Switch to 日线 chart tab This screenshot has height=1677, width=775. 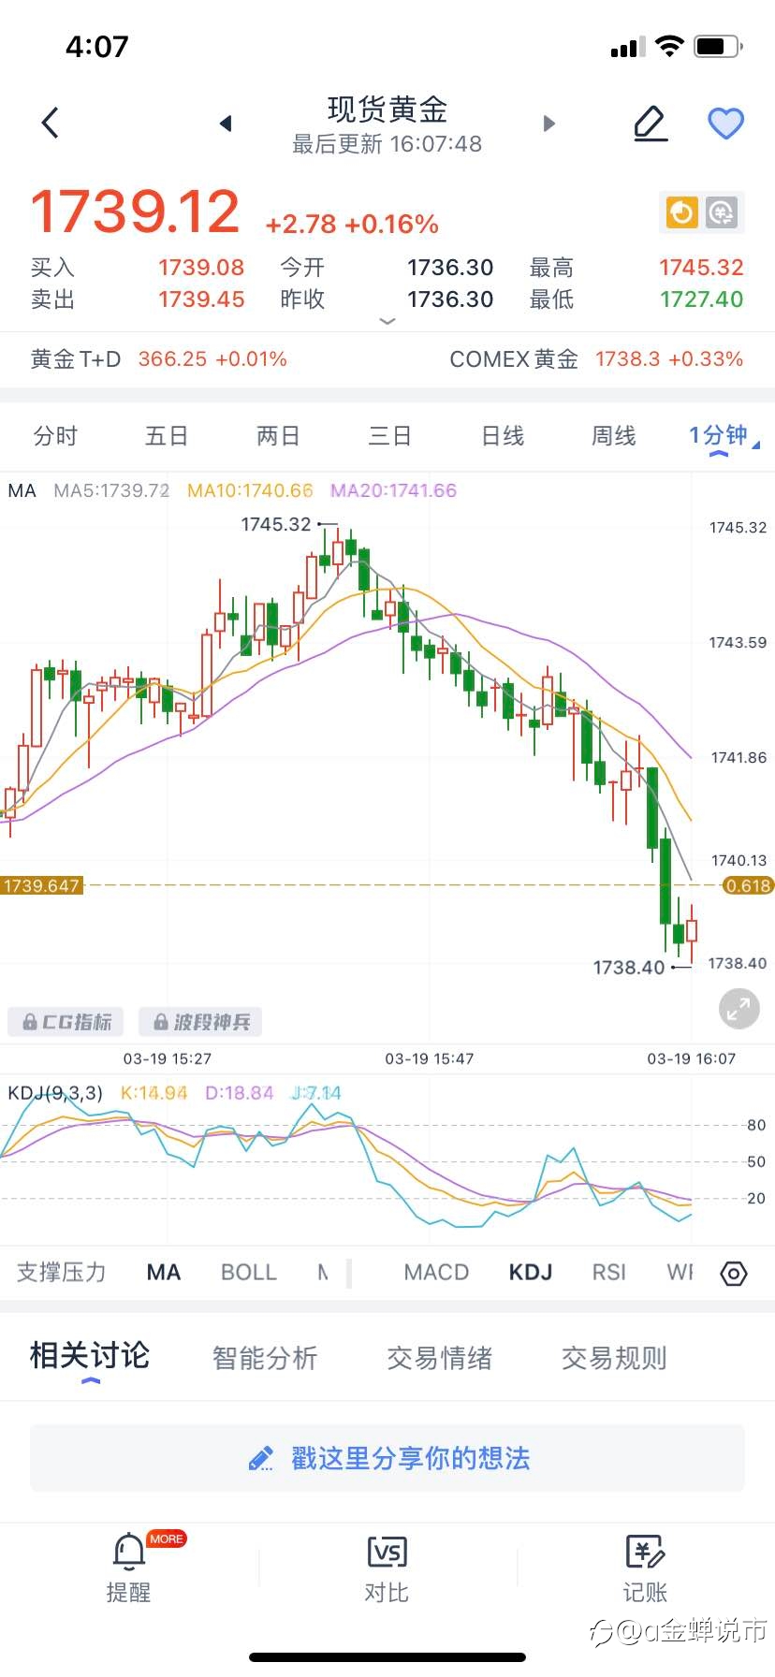(x=503, y=436)
